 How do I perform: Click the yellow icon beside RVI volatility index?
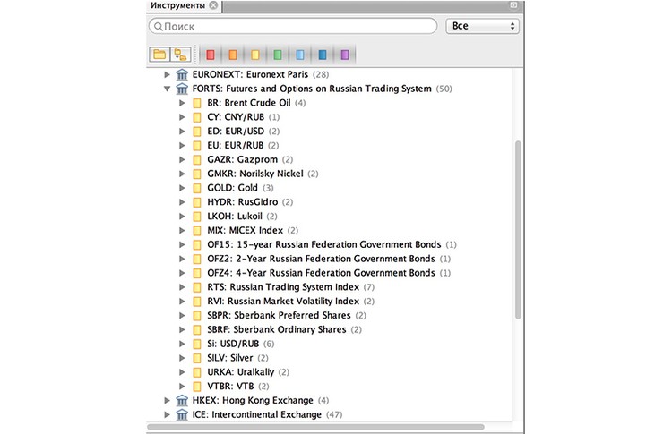[x=197, y=302]
